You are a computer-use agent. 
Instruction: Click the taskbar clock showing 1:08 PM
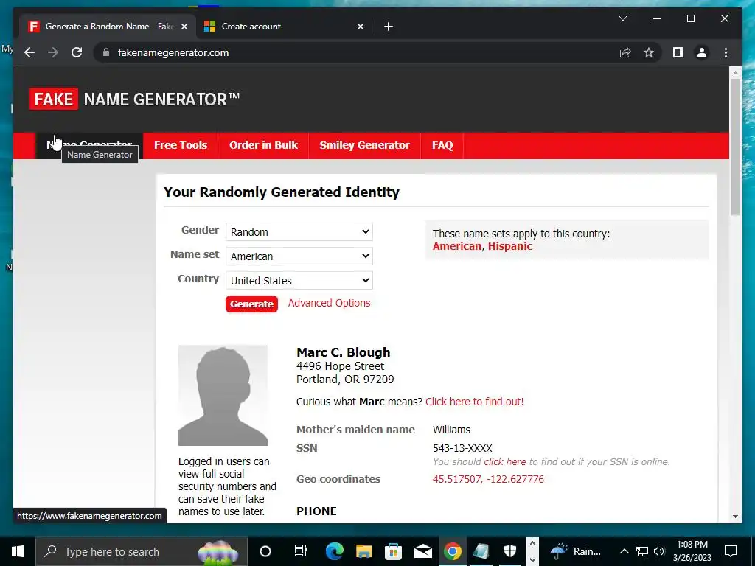tap(692, 551)
